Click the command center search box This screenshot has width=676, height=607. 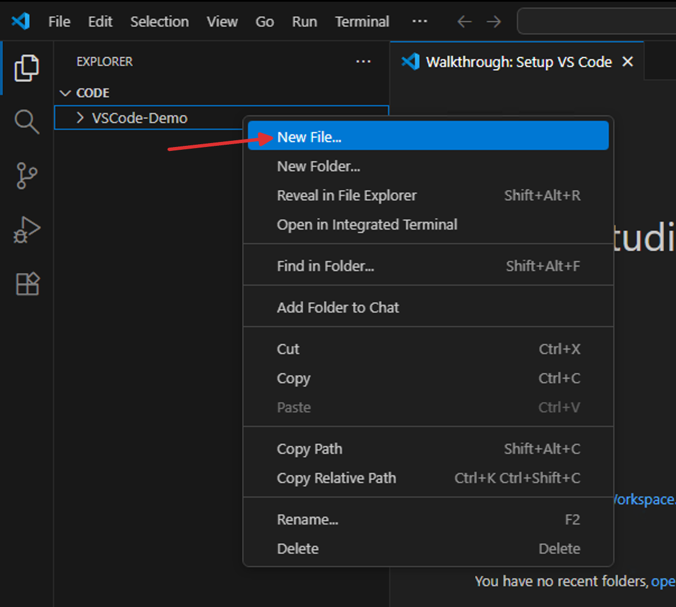(x=596, y=22)
